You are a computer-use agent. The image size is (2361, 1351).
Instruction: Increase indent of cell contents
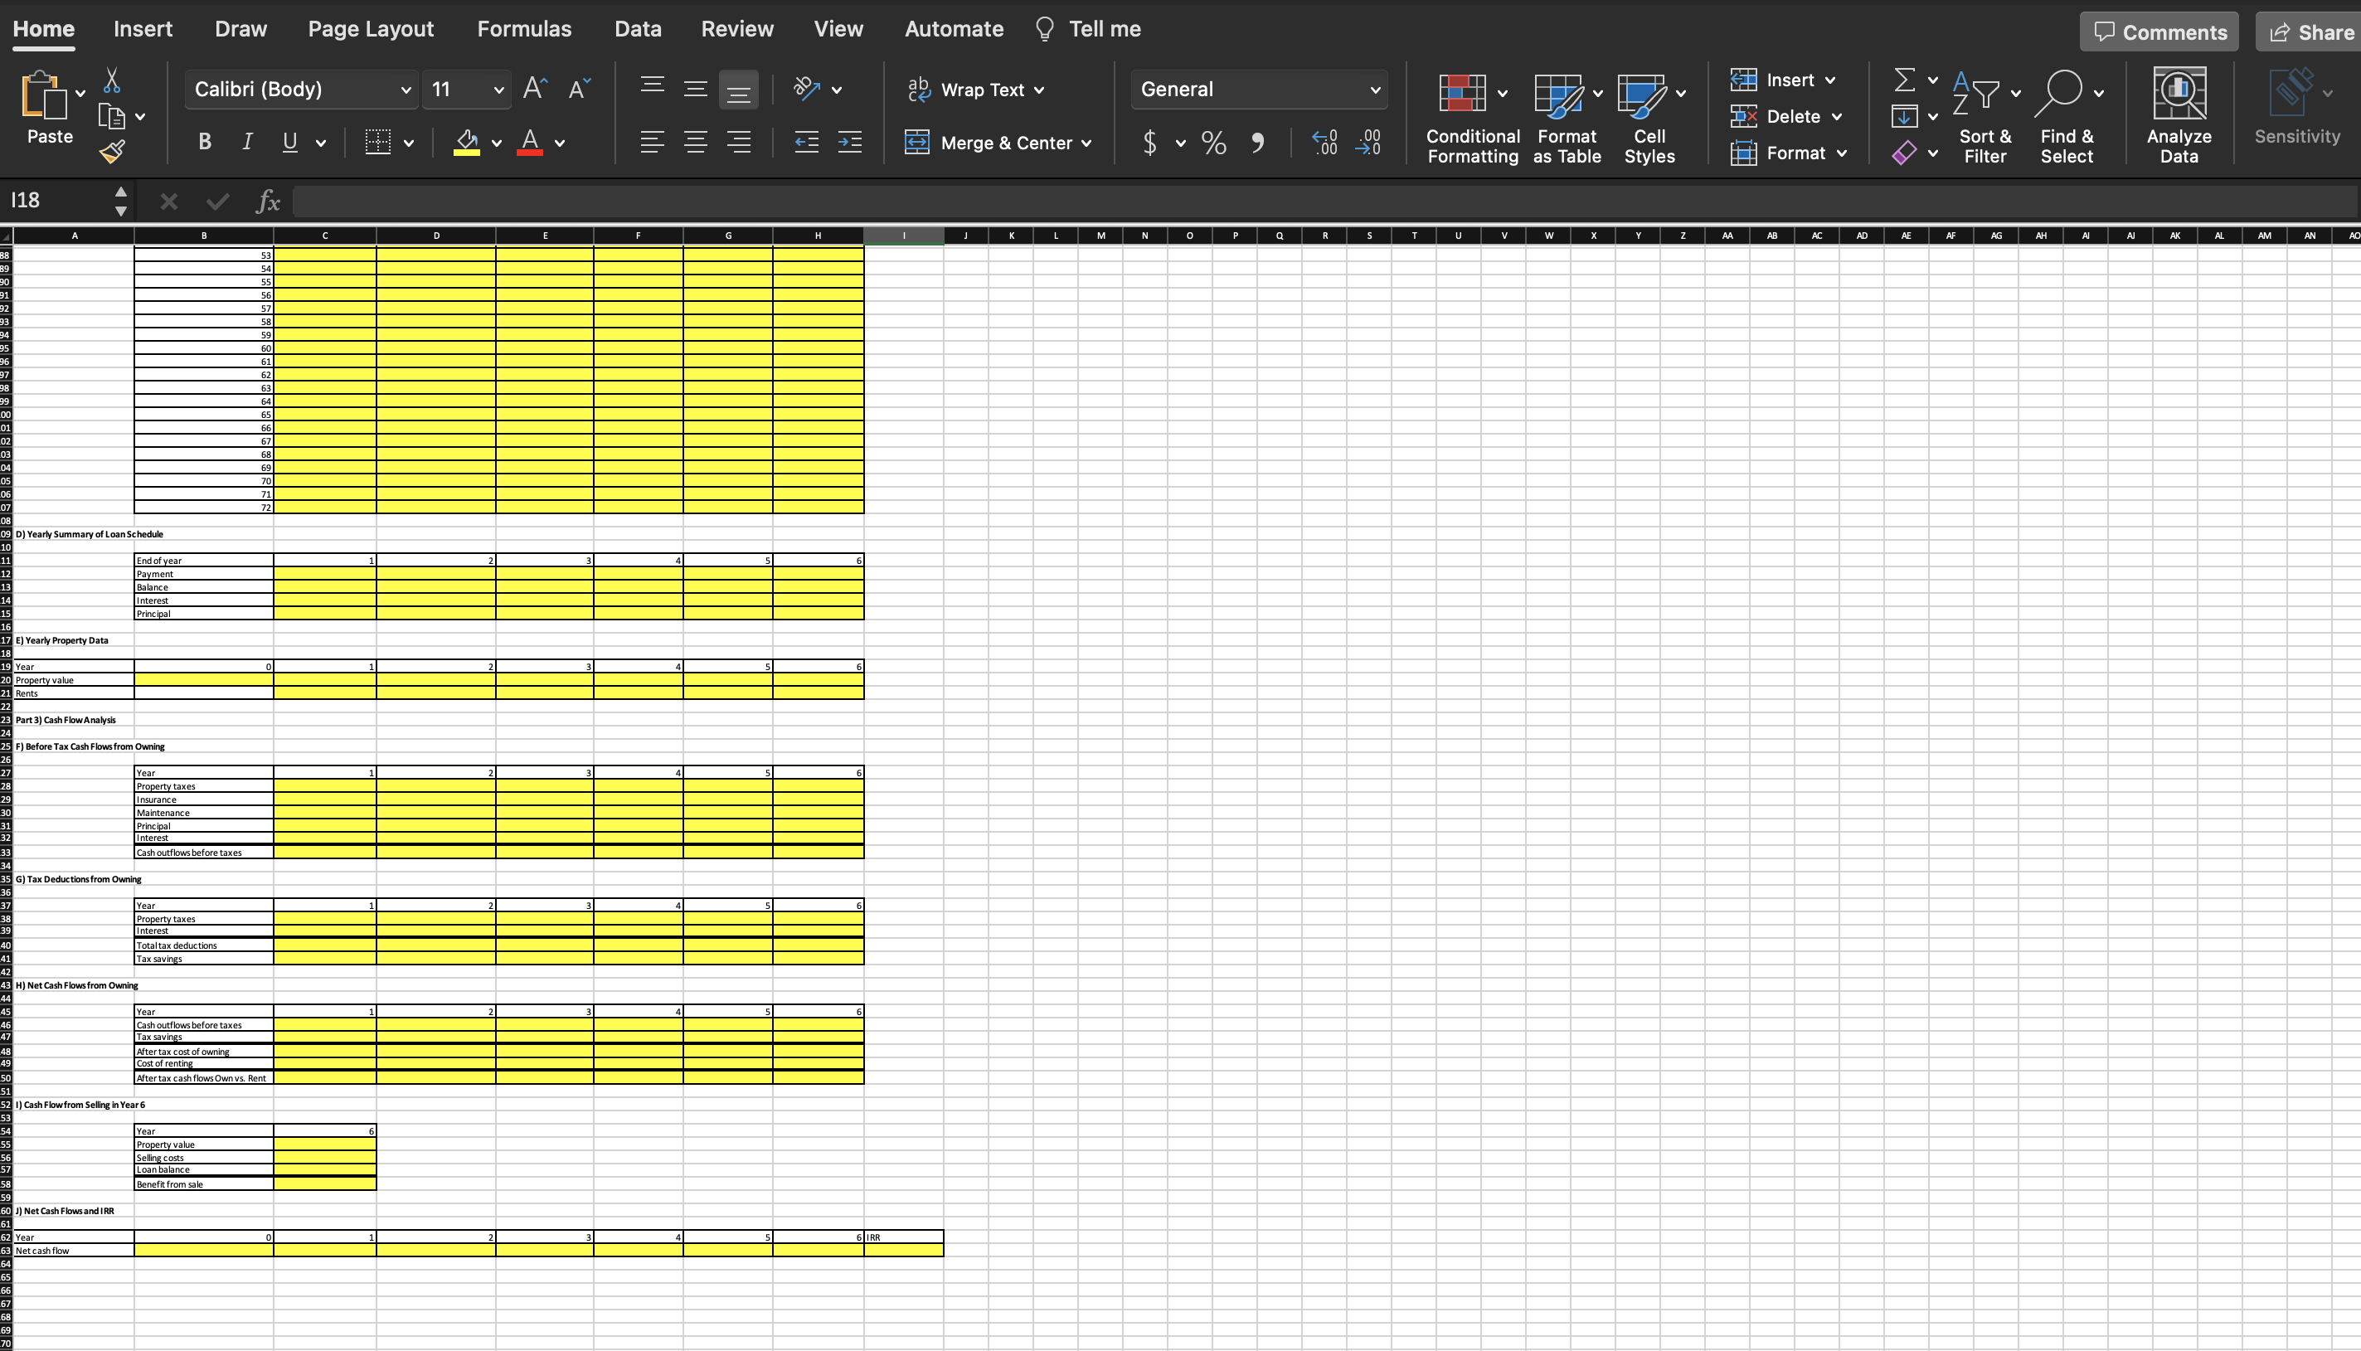pyautogui.click(x=850, y=142)
